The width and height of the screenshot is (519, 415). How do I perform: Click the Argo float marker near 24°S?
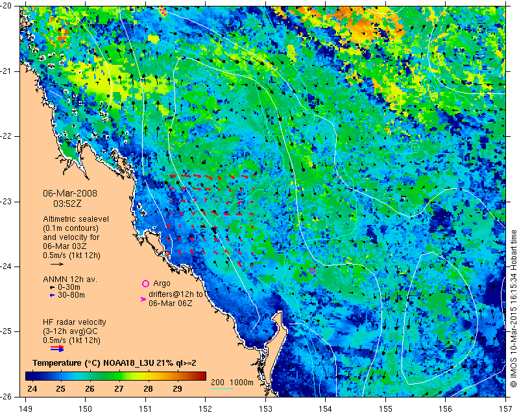(x=312, y=270)
